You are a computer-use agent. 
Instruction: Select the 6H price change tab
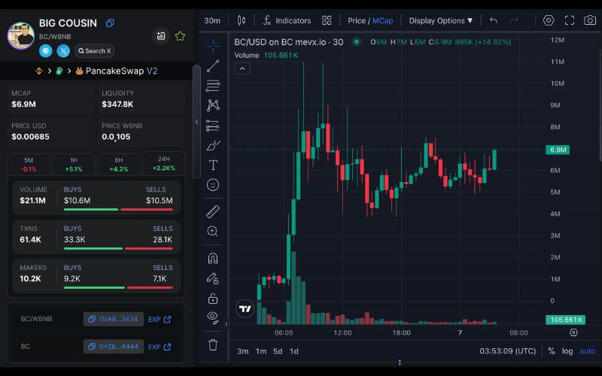tap(119, 164)
